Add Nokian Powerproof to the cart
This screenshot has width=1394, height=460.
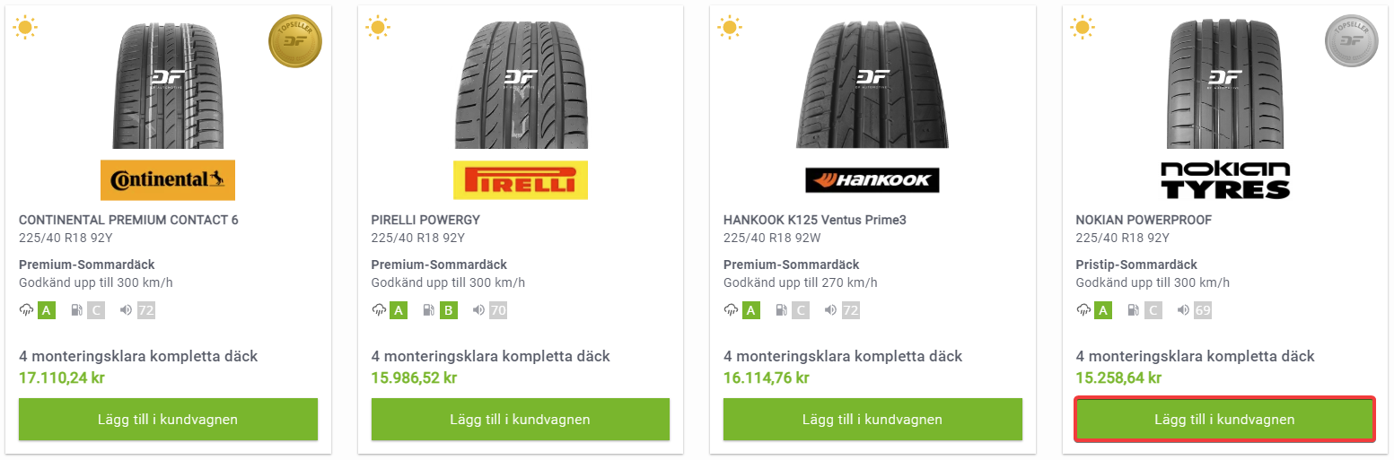click(x=1224, y=419)
